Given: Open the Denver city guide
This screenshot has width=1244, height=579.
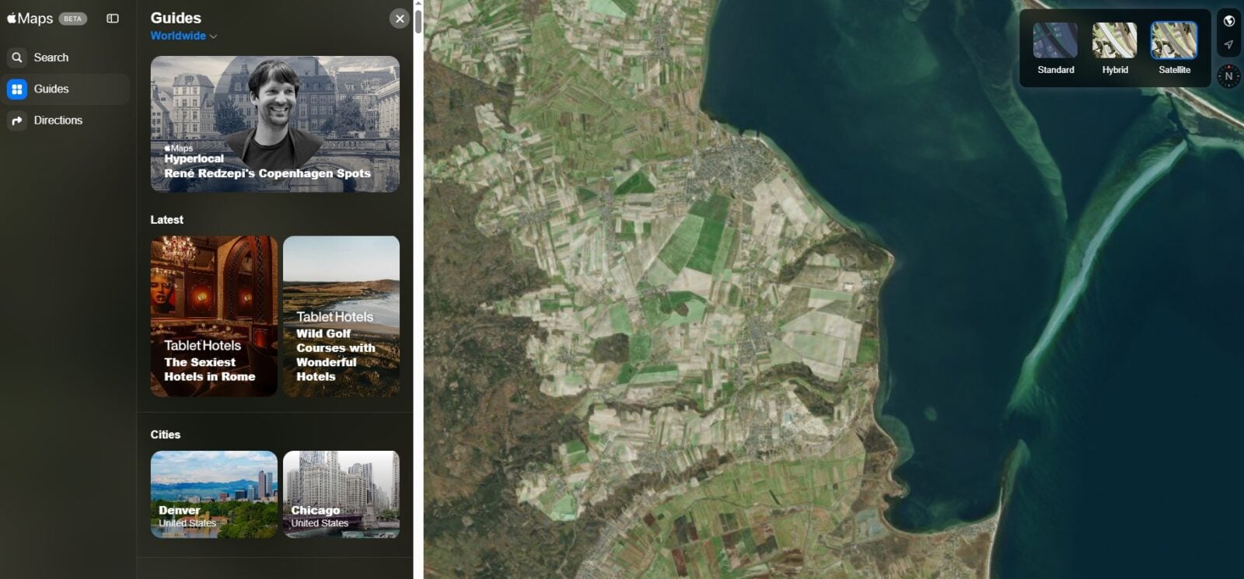Looking at the screenshot, I should [214, 494].
